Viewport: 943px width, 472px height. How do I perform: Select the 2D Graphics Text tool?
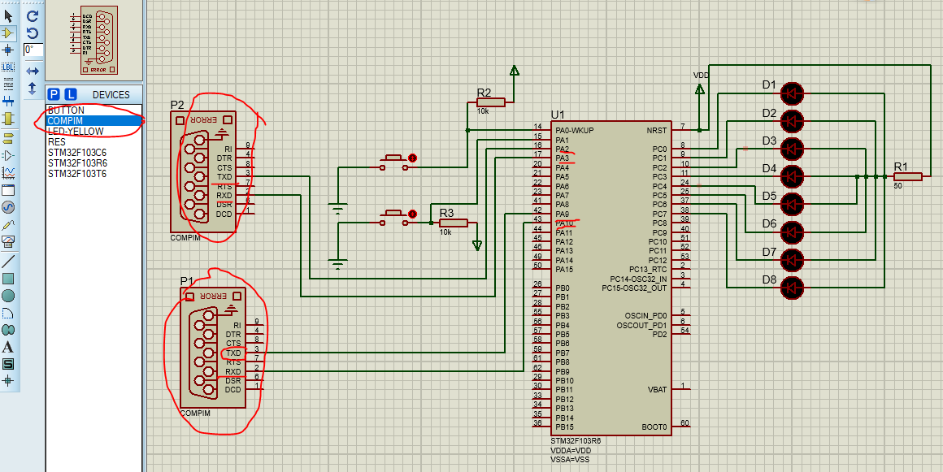[x=8, y=347]
